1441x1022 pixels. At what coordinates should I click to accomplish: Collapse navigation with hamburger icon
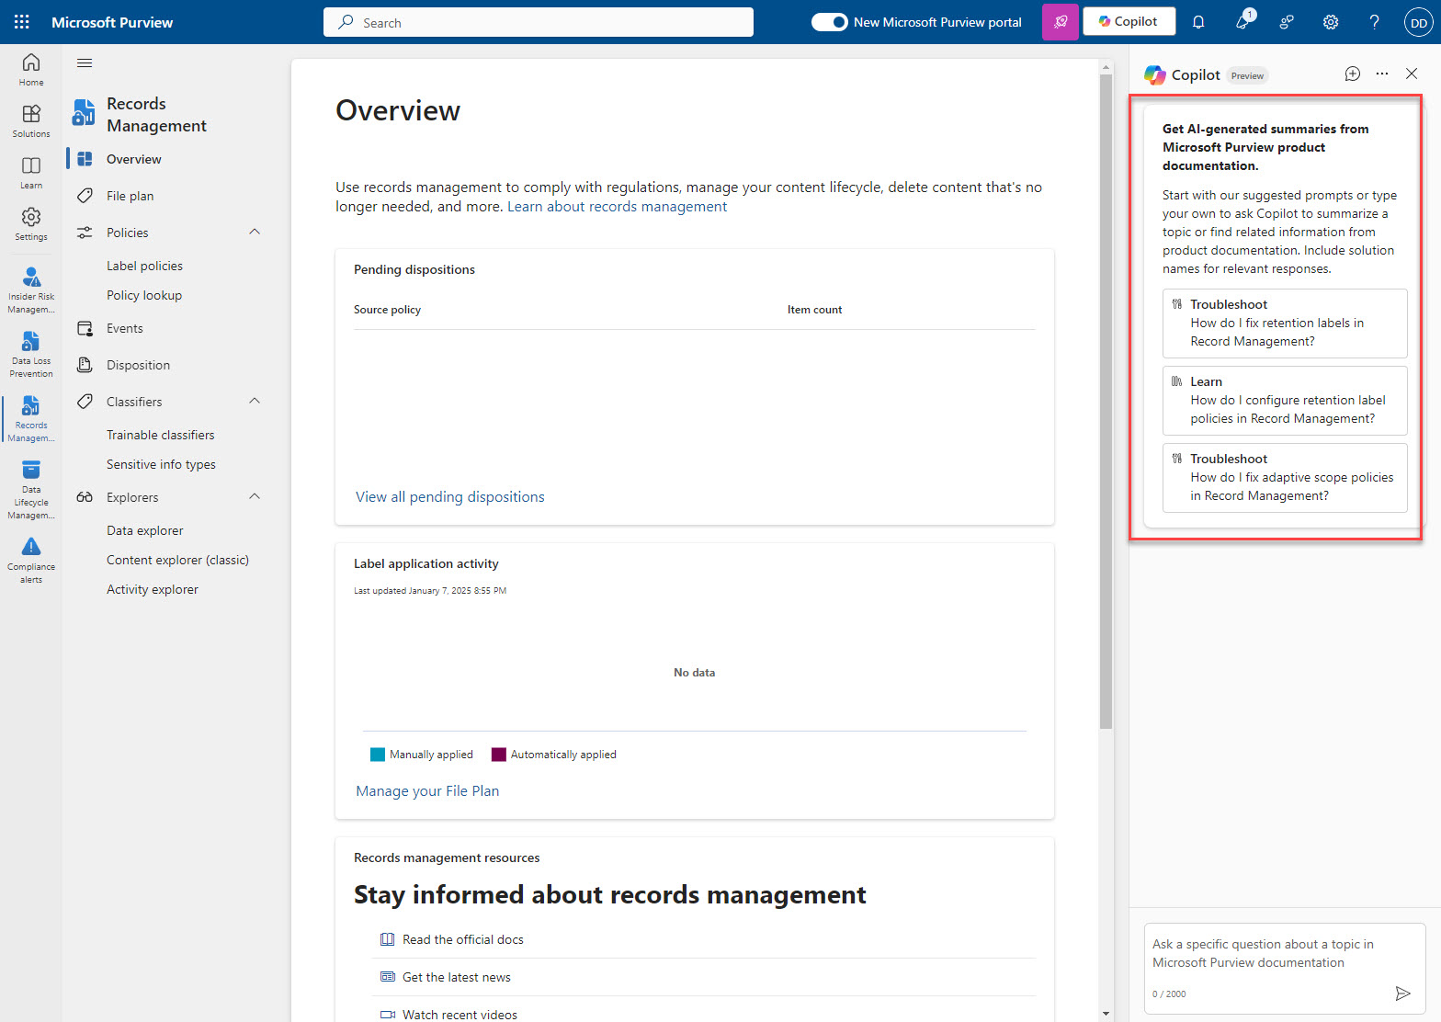(85, 62)
